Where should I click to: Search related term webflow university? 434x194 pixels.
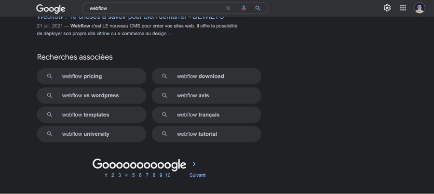[x=92, y=134]
